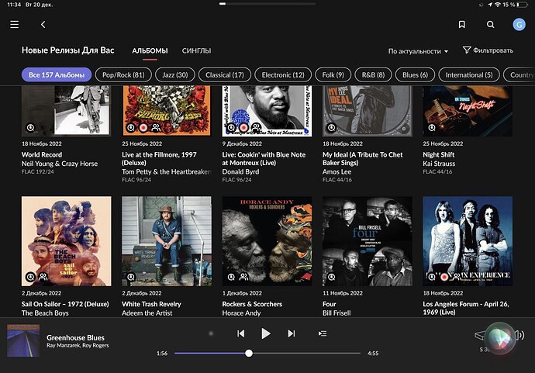
Task: Click magnifier badge on Rockers & Scorchers cover
Action: pos(231,277)
